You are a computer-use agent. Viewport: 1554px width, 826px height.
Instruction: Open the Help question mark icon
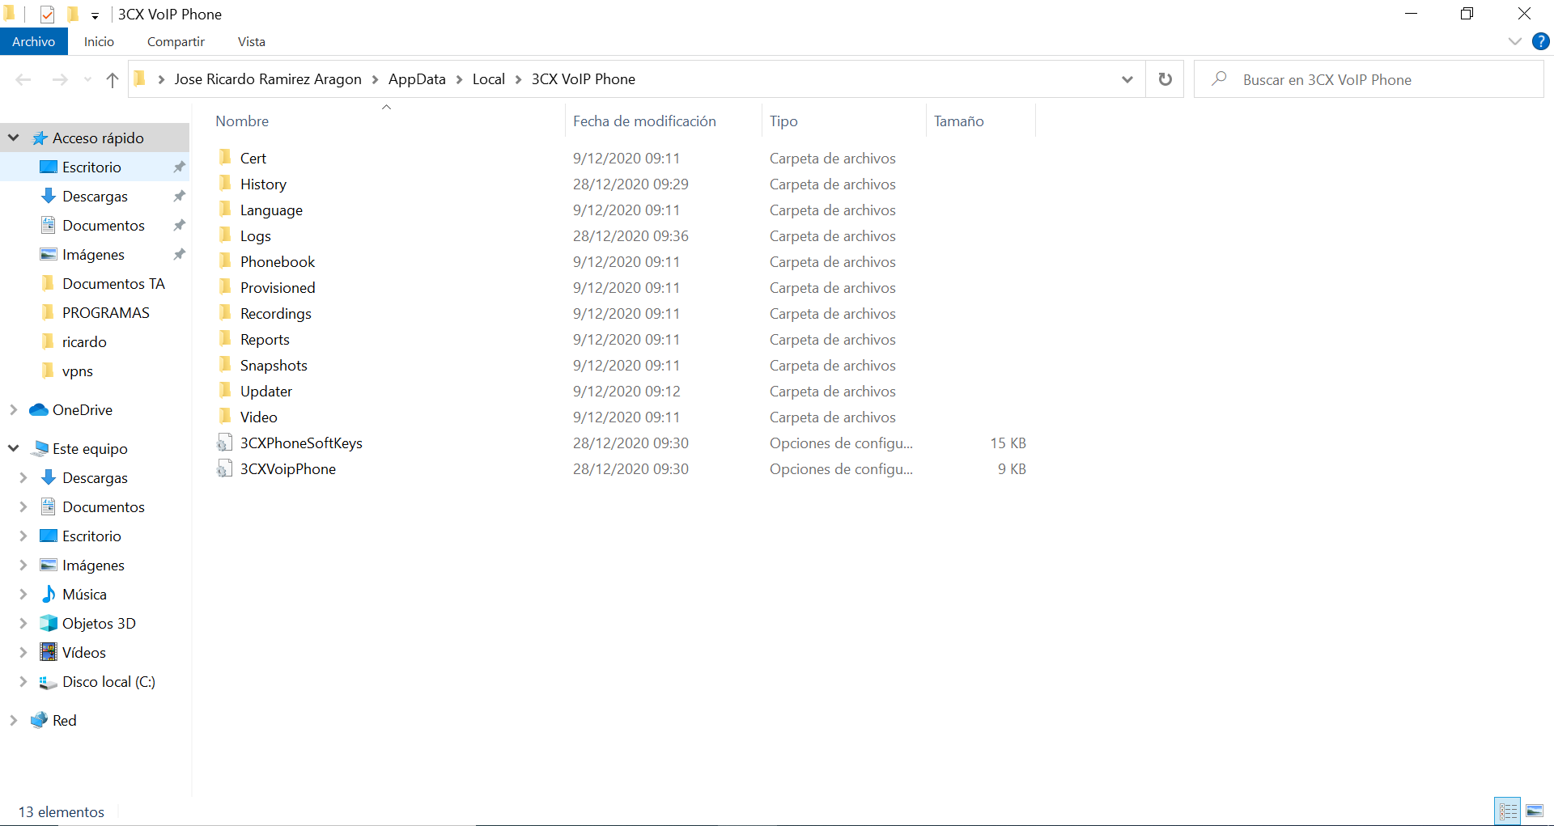tap(1541, 41)
